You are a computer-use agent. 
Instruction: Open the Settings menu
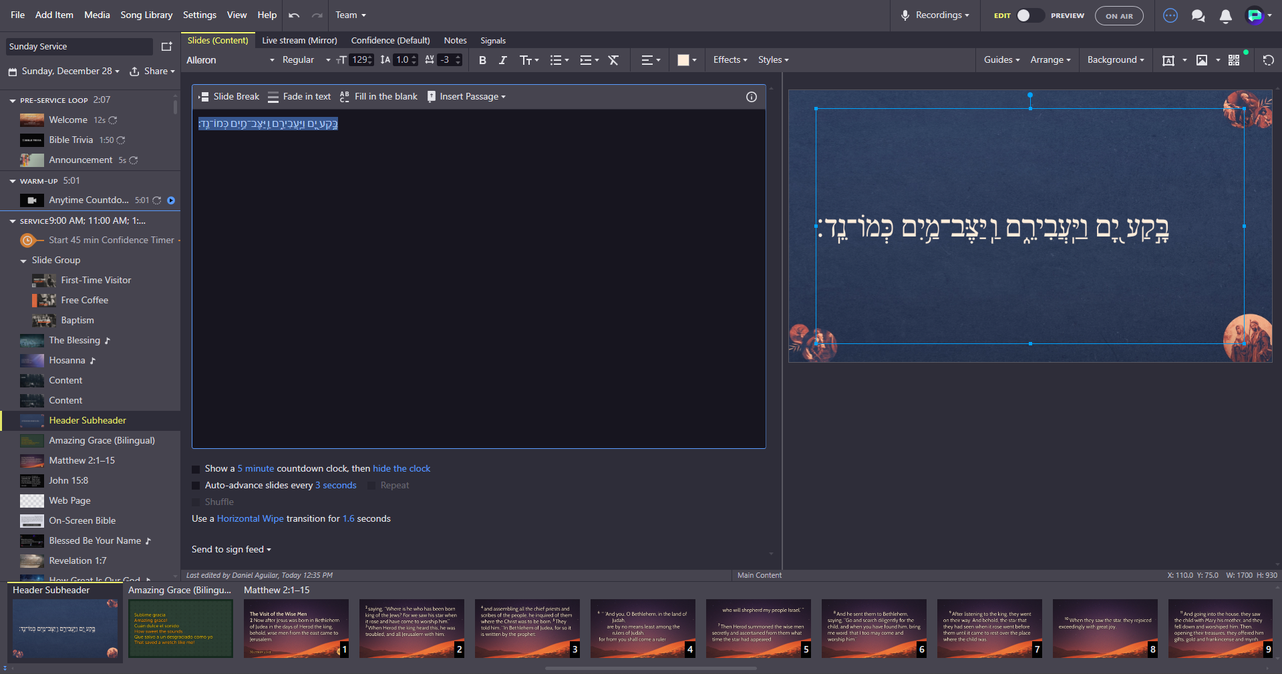200,15
